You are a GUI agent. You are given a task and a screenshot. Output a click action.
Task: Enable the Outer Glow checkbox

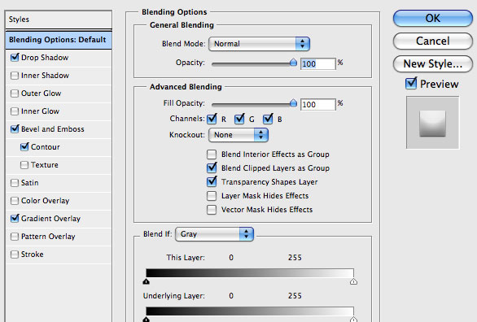pos(15,94)
